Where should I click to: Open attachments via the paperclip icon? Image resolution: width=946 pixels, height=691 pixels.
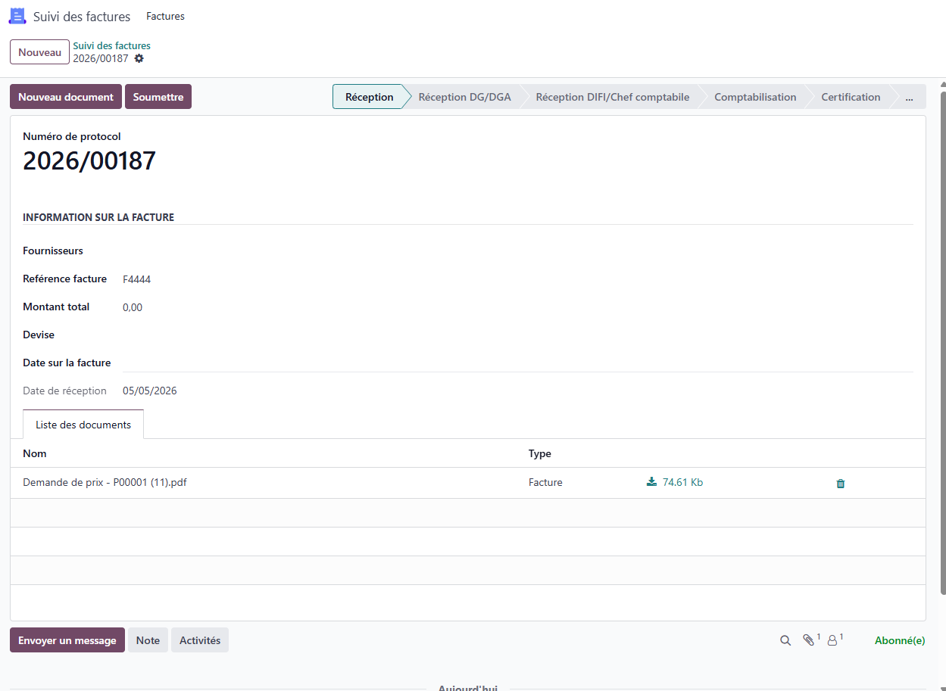(x=809, y=640)
